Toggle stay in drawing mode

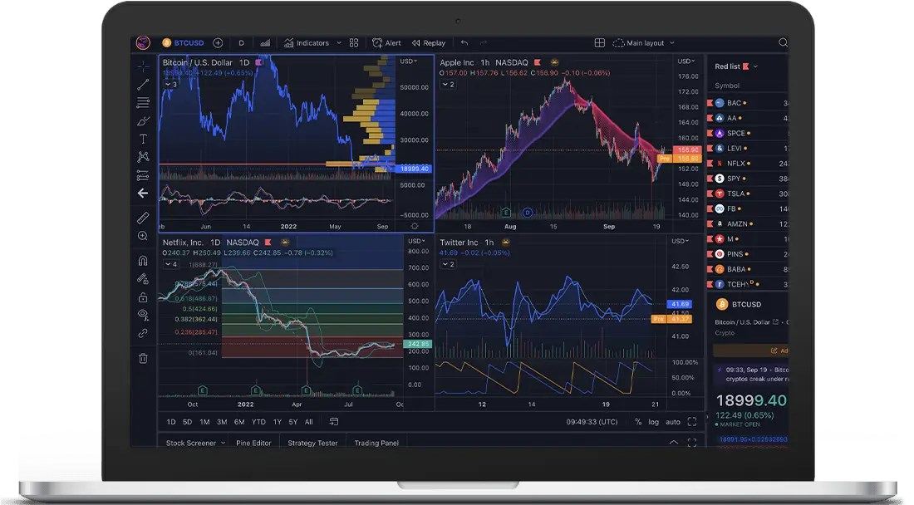[x=143, y=279]
